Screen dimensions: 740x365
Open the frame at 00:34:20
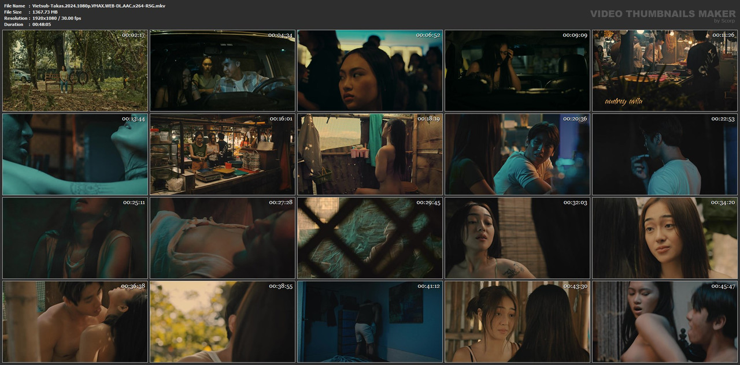point(665,238)
